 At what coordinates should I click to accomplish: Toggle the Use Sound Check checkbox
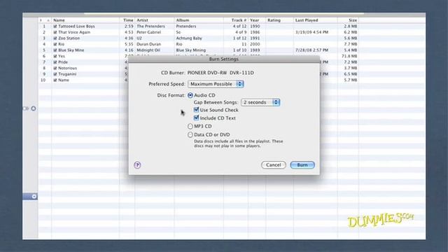click(x=196, y=110)
